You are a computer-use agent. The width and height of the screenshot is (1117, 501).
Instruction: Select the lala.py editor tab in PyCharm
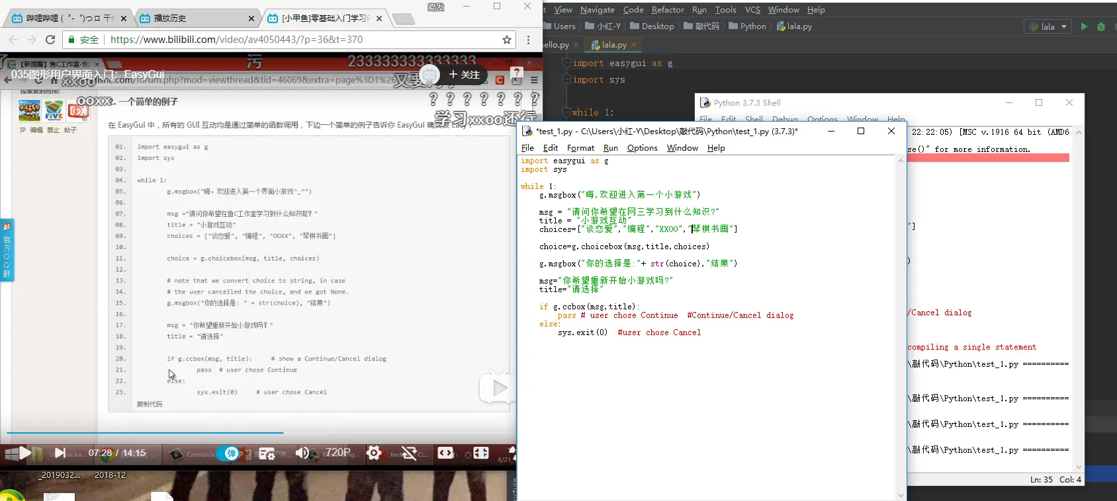pos(613,45)
